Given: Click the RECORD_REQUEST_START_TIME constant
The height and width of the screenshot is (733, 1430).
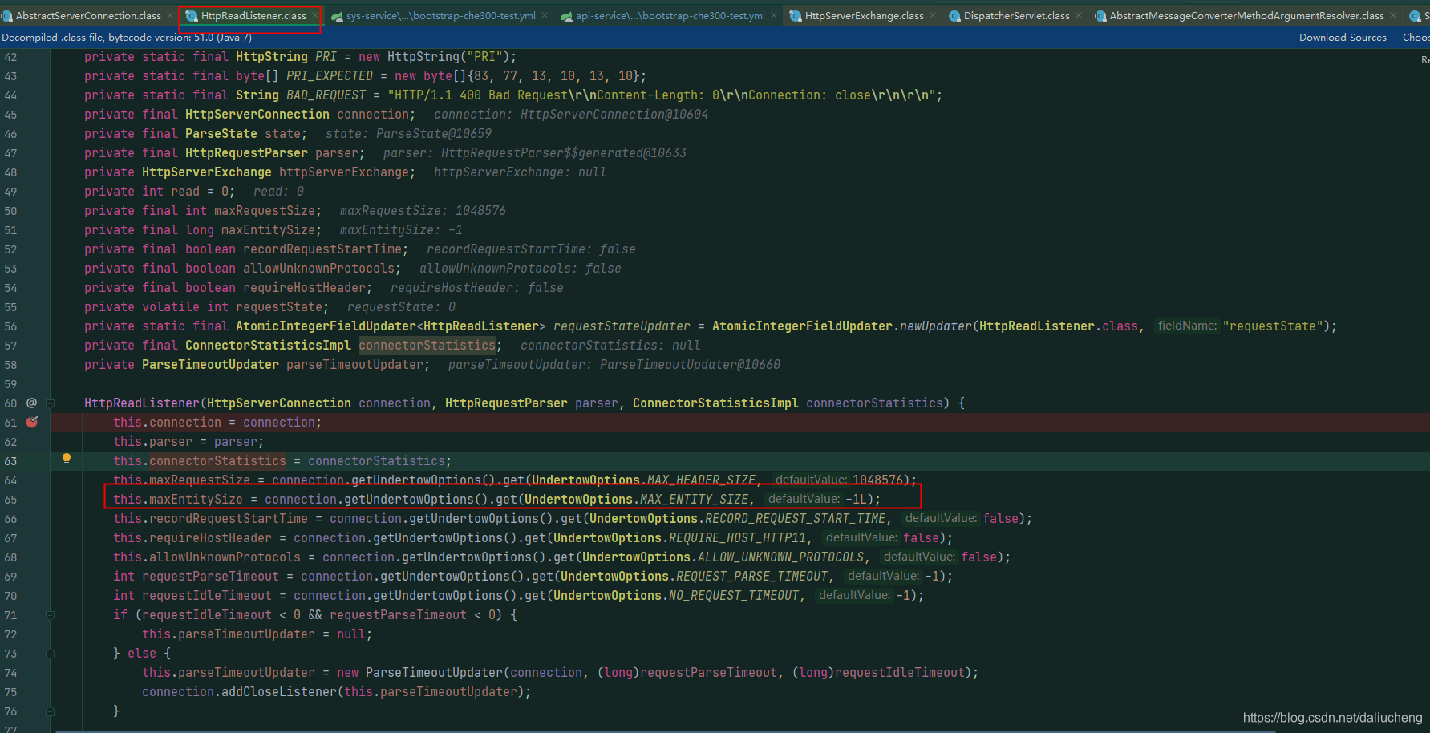Looking at the screenshot, I should point(795,519).
